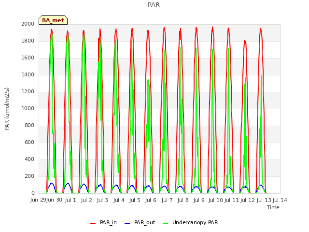309x232 pixels.
Task: Click the Jul 6 x-axis date label
Action: click(151, 200)
